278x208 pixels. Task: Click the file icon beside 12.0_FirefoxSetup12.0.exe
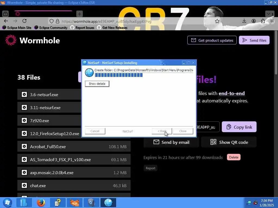pos(24,134)
